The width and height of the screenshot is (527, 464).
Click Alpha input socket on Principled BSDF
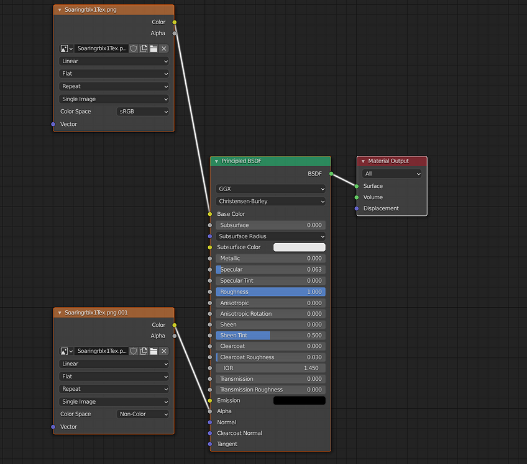pyautogui.click(x=210, y=411)
